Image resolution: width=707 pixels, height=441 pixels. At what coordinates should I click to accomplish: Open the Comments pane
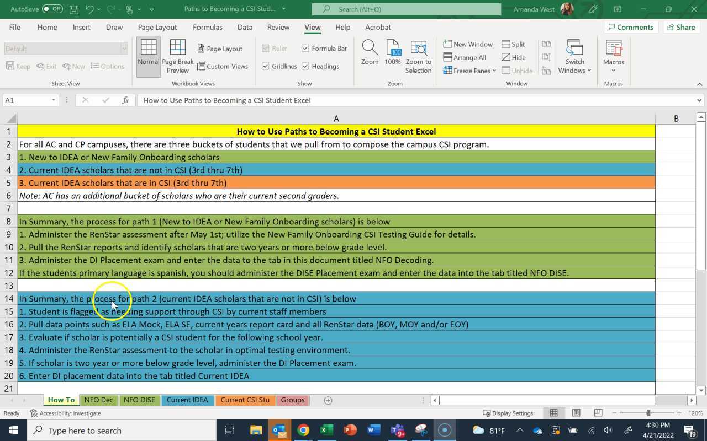click(630, 27)
